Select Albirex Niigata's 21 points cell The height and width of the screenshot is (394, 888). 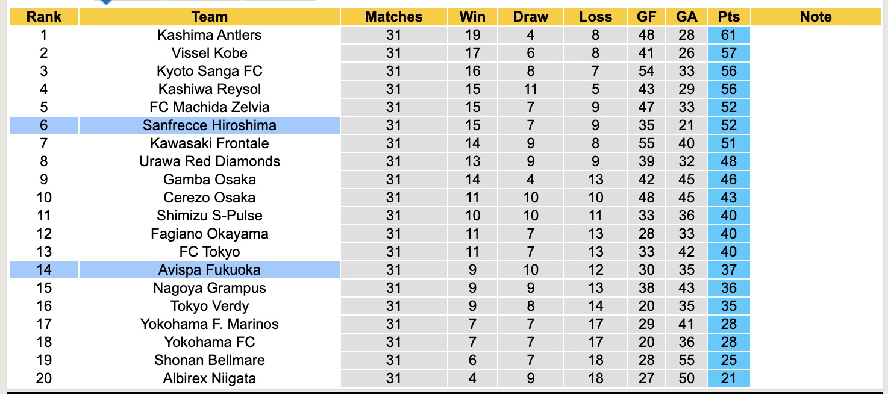tap(729, 378)
